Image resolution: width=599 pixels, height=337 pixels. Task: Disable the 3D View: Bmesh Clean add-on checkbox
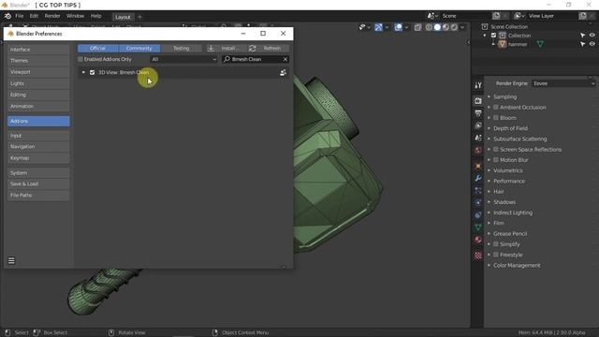point(92,72)
